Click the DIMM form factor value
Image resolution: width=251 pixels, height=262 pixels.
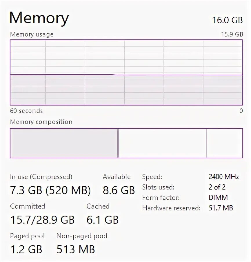coord(218,198)
